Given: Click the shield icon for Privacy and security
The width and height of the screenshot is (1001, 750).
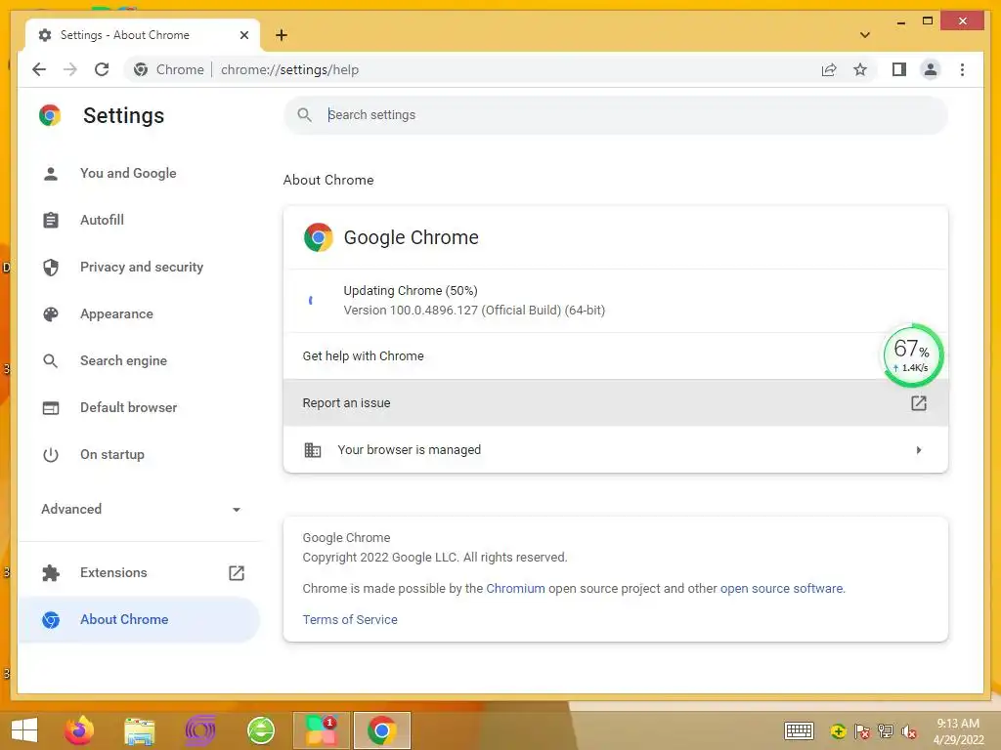Looking at the screenshot, I should pos(51,268).
